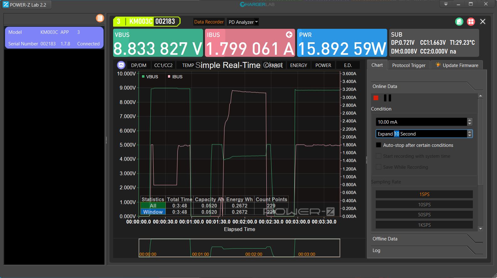Click the red four-dot grid icon
The height and width of the screenshot is (278, 497).
[x=471, y=22]
